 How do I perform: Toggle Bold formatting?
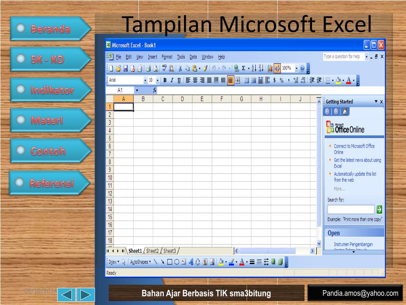[165, 80]
